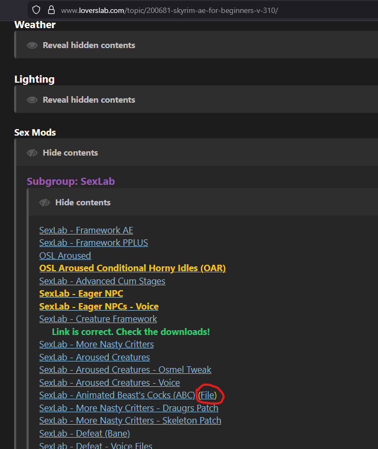Screen dimensions: 378x449
Task: Click the (File) link beside ABC
Action: pyautogui.click(x=208, y=395)
